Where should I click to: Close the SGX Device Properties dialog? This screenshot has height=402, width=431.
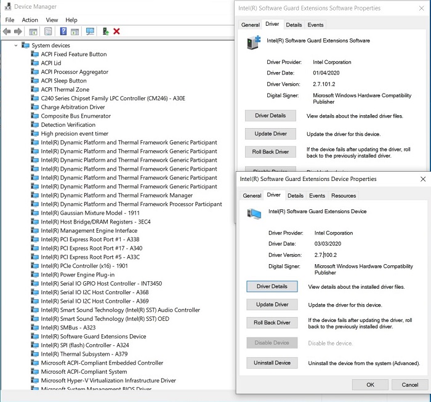pos(423,179)
